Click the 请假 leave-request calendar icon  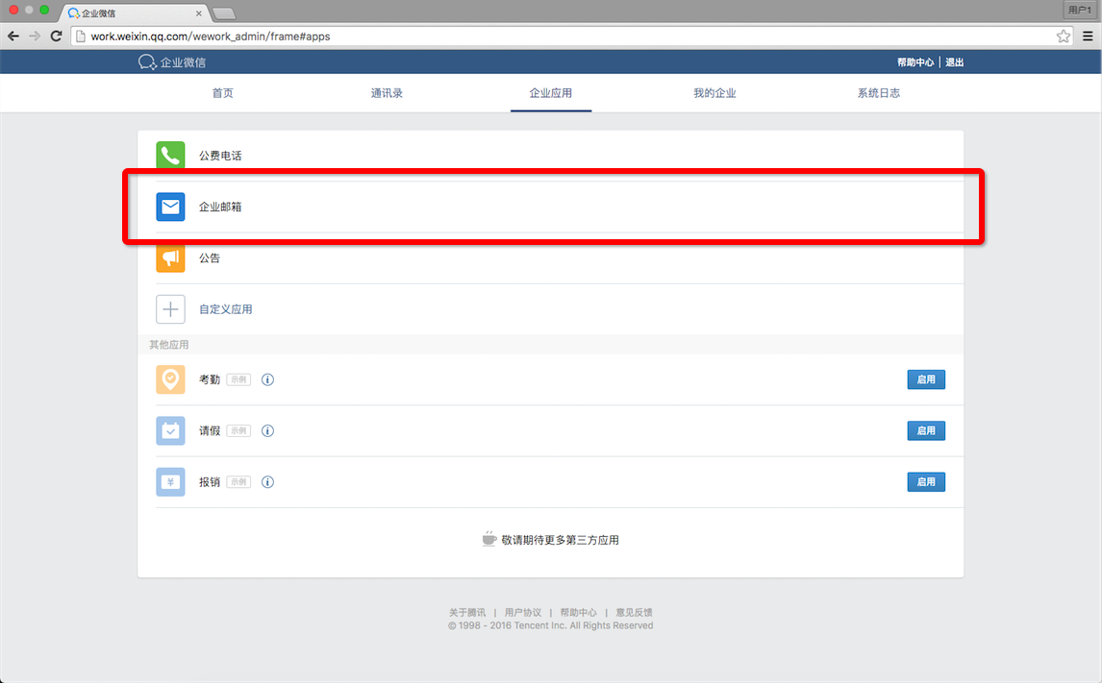click(x=170, y=430)
